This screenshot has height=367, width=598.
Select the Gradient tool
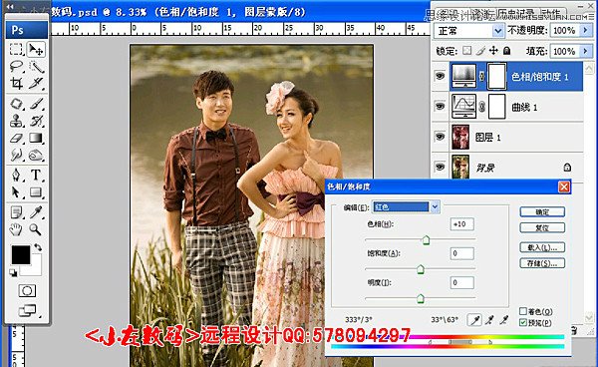(36, 138)
